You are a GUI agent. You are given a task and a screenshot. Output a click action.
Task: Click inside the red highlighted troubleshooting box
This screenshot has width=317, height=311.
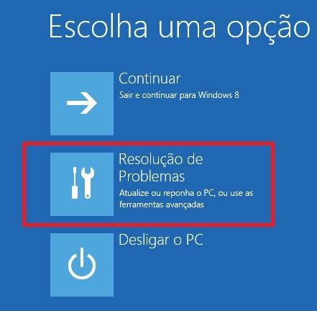pyautogui.click(x=149, y=184)
